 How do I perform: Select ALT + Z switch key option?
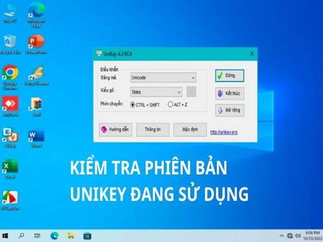point(178,104)
